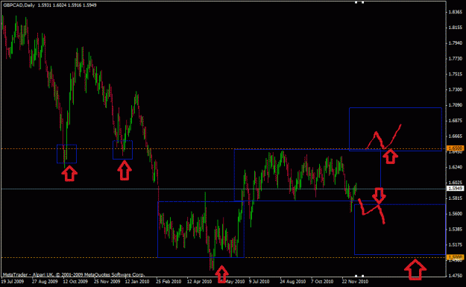Click the 1.7300 price axis label
Image resolution: width=466 pixels, height=287 pixels.
456,89
